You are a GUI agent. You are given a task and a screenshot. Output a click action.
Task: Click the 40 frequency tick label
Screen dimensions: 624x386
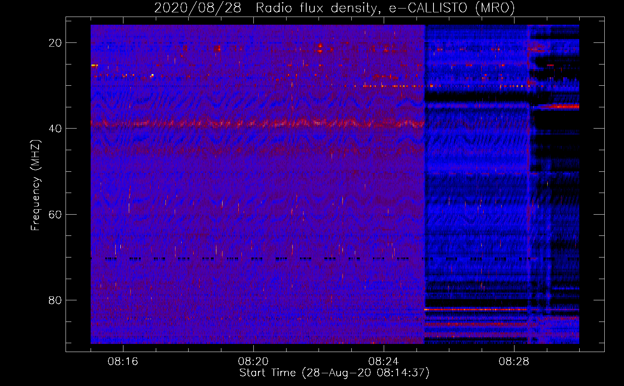55,129
